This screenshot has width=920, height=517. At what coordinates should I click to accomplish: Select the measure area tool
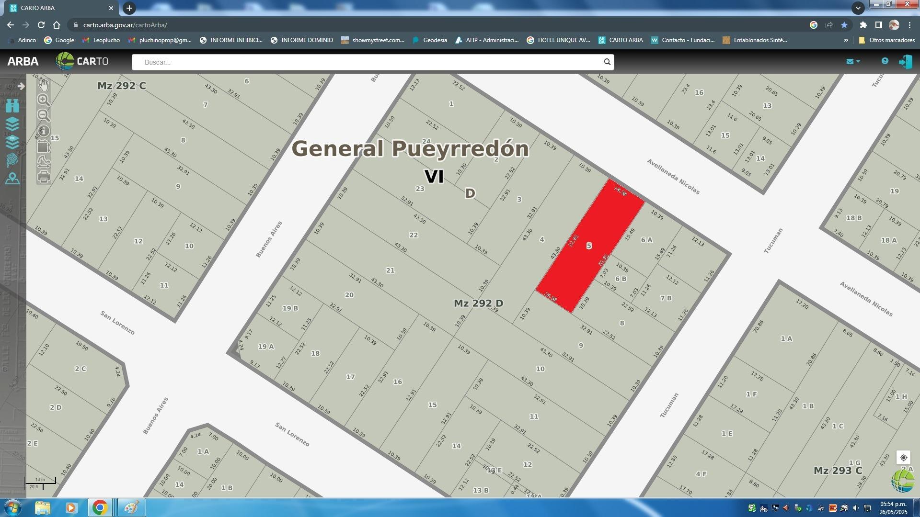(44, 146)
